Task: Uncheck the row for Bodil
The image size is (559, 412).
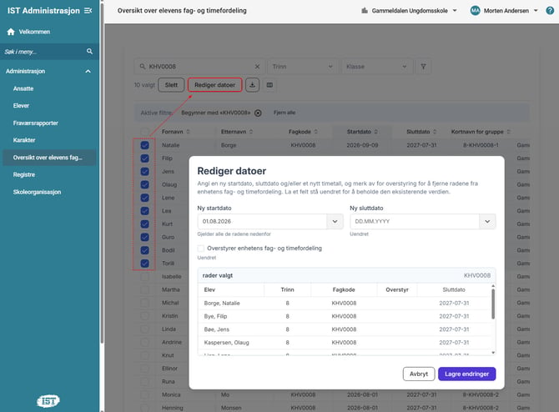Action: pyautogui.click(x=144, y=250)
